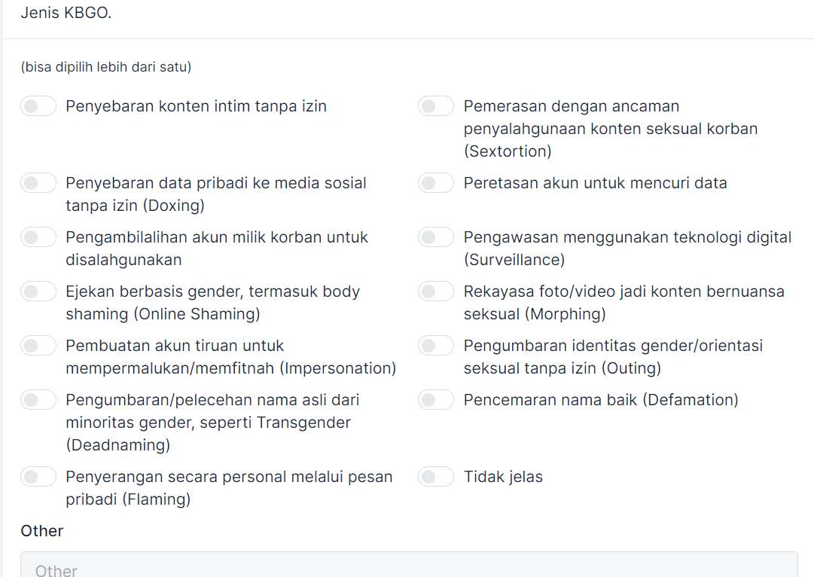Toggle the Sextortion switch on
814x577 pixels.
[x=436, y=106]
